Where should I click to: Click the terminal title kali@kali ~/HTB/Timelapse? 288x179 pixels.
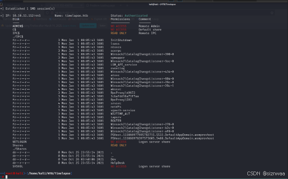point(162,4)
